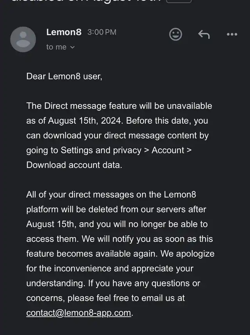
Task: Add an emoji reaction to the email
Action: pyautogui.click(x=175, y=34)
